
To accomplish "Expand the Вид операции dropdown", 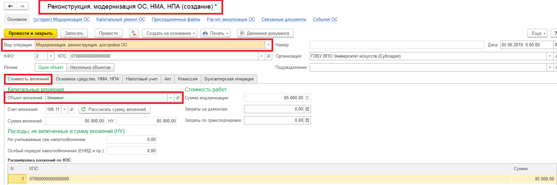I will point(268,45).
